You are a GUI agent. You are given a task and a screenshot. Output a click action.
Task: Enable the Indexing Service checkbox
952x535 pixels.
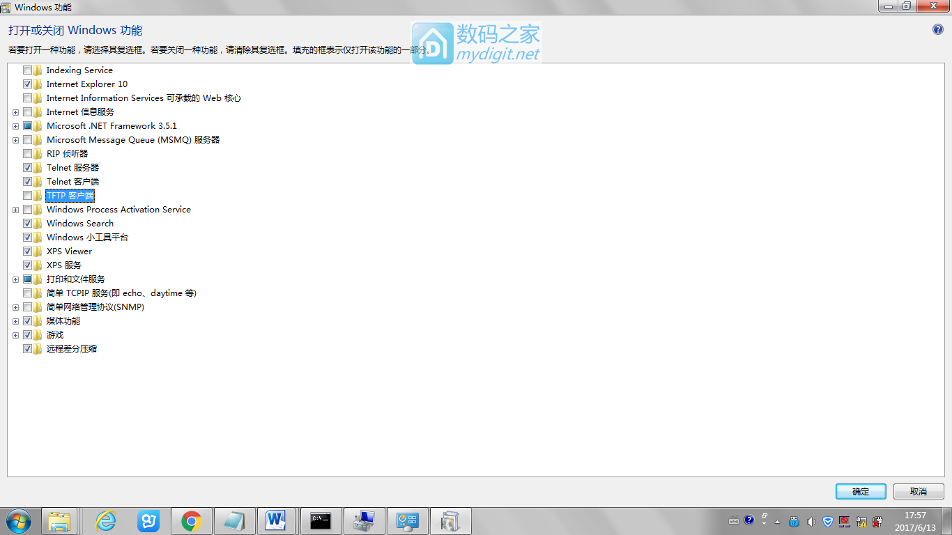click(28, 70)
